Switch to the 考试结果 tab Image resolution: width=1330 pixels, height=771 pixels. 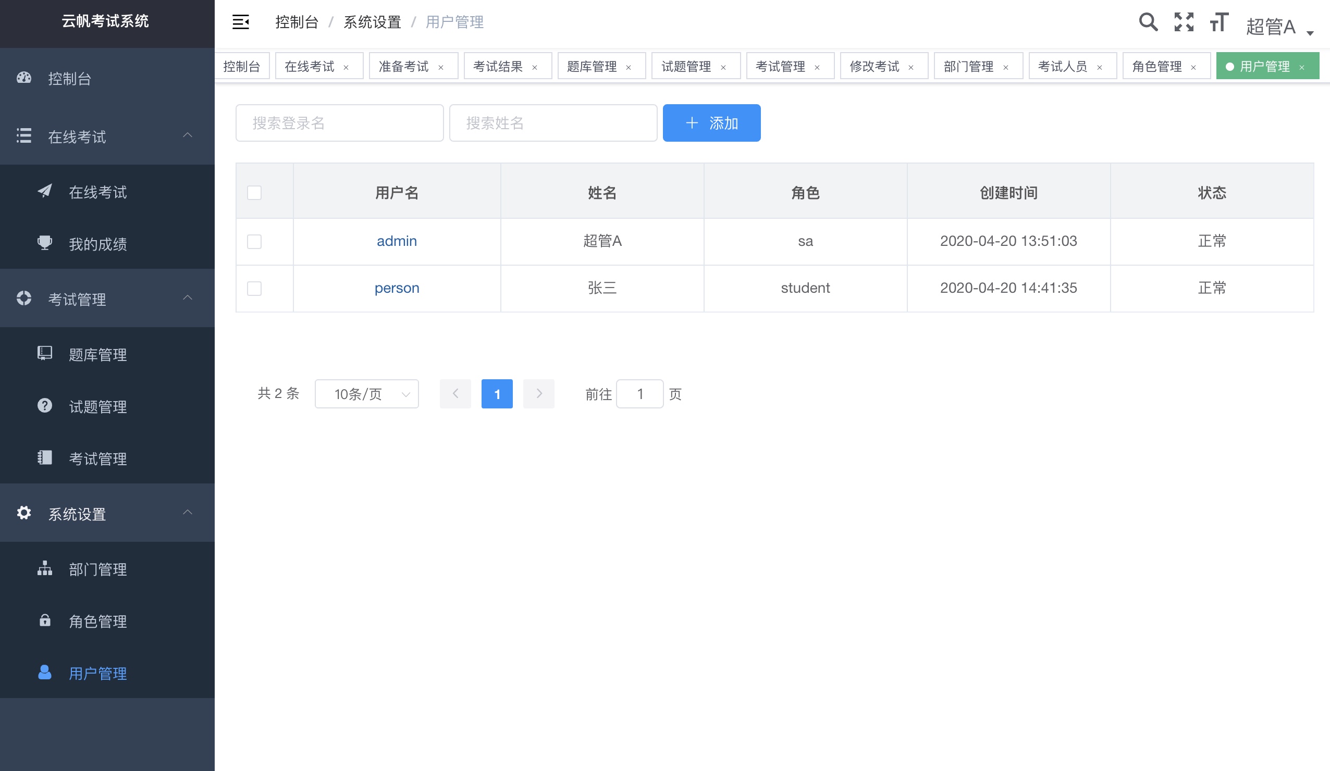tap(498, 66)
